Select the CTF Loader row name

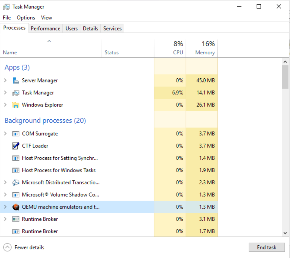35,146
